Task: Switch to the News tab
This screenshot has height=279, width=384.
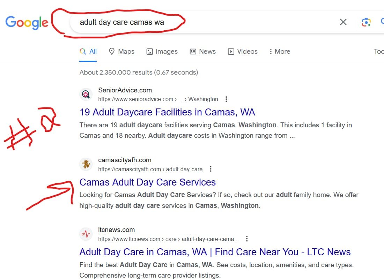Action: point(203,52)
